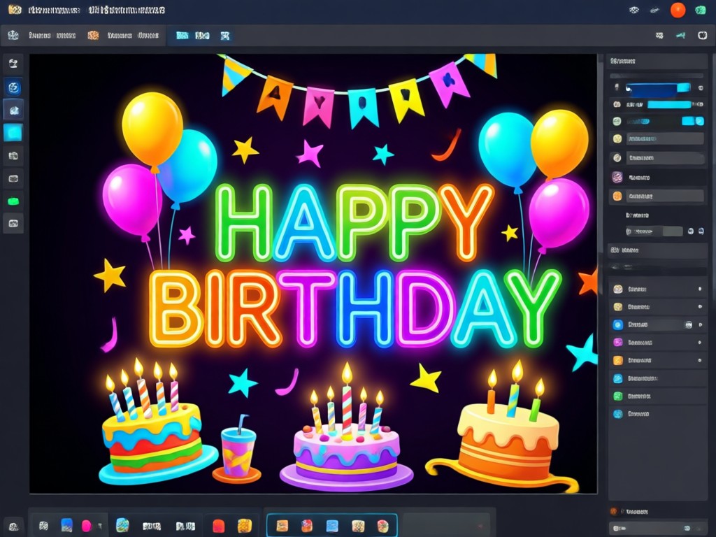
Task: Click the second round button beside the gray field
Action: point(701,231)
